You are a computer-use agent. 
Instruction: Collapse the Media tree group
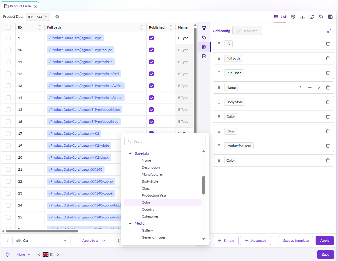tap(130, 223)
